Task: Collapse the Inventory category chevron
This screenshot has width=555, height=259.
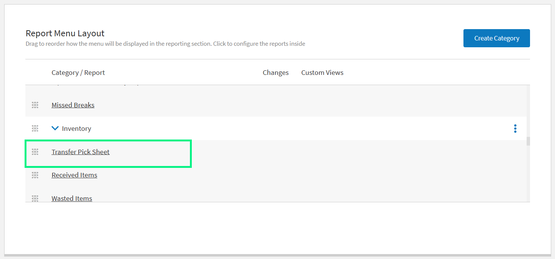Action: click(55, 128)
